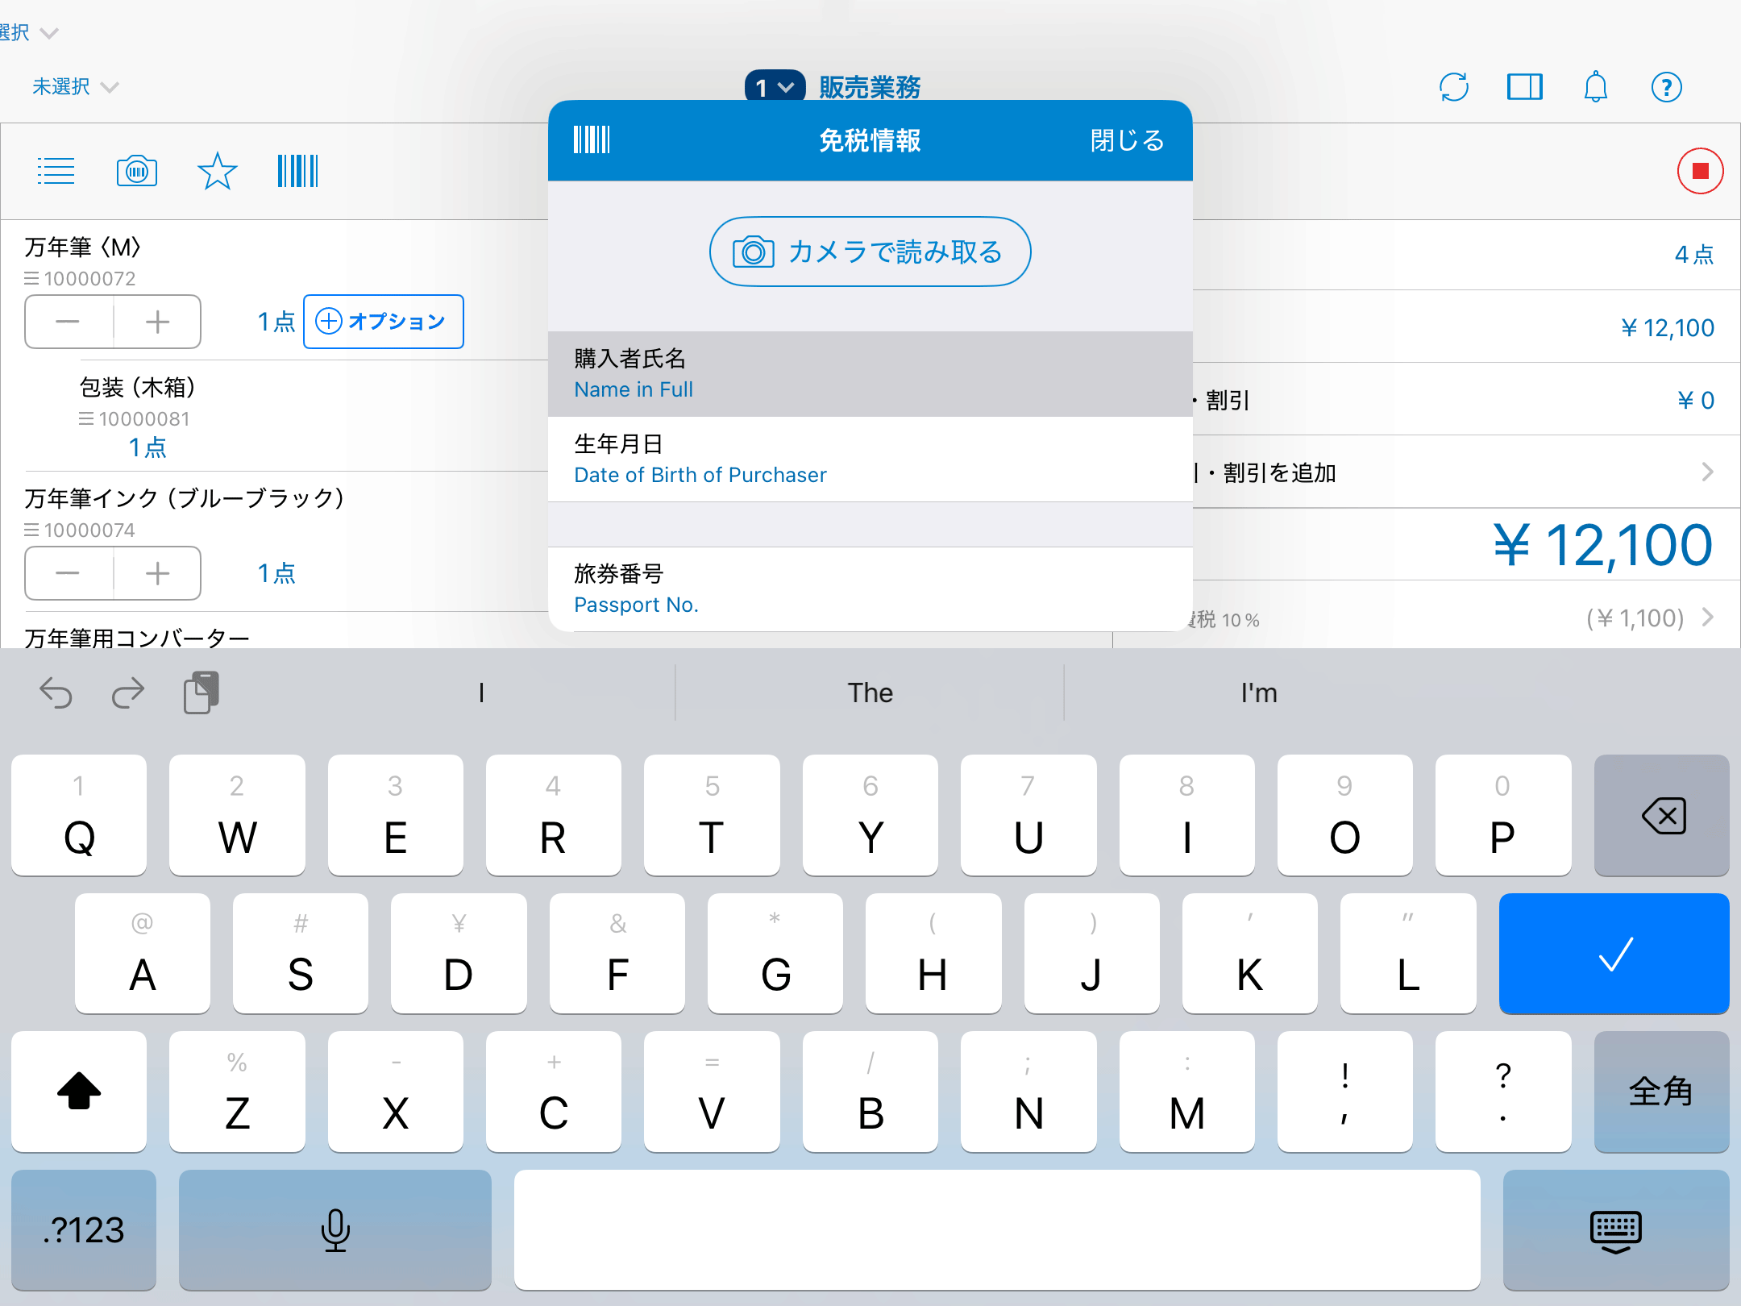Toggle the split panel layout icon
1741x1306 pixels.
(1524, 87)
